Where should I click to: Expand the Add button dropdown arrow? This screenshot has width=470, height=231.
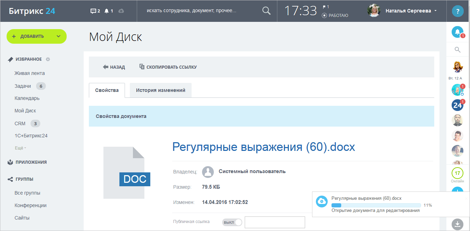(x=58, y=36)
